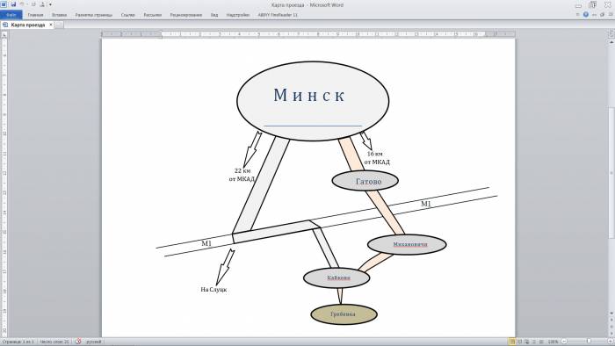
Task: Expand the ribbon using the collapse arrow
Action: [x=577, y=15]
